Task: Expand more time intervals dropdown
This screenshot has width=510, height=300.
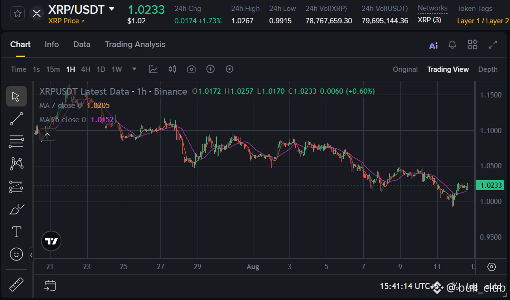Action: click(x=134, y=69)
